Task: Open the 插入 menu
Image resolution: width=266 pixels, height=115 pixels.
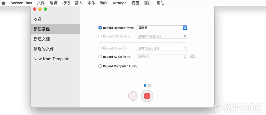Action: (x=79, y=3)
